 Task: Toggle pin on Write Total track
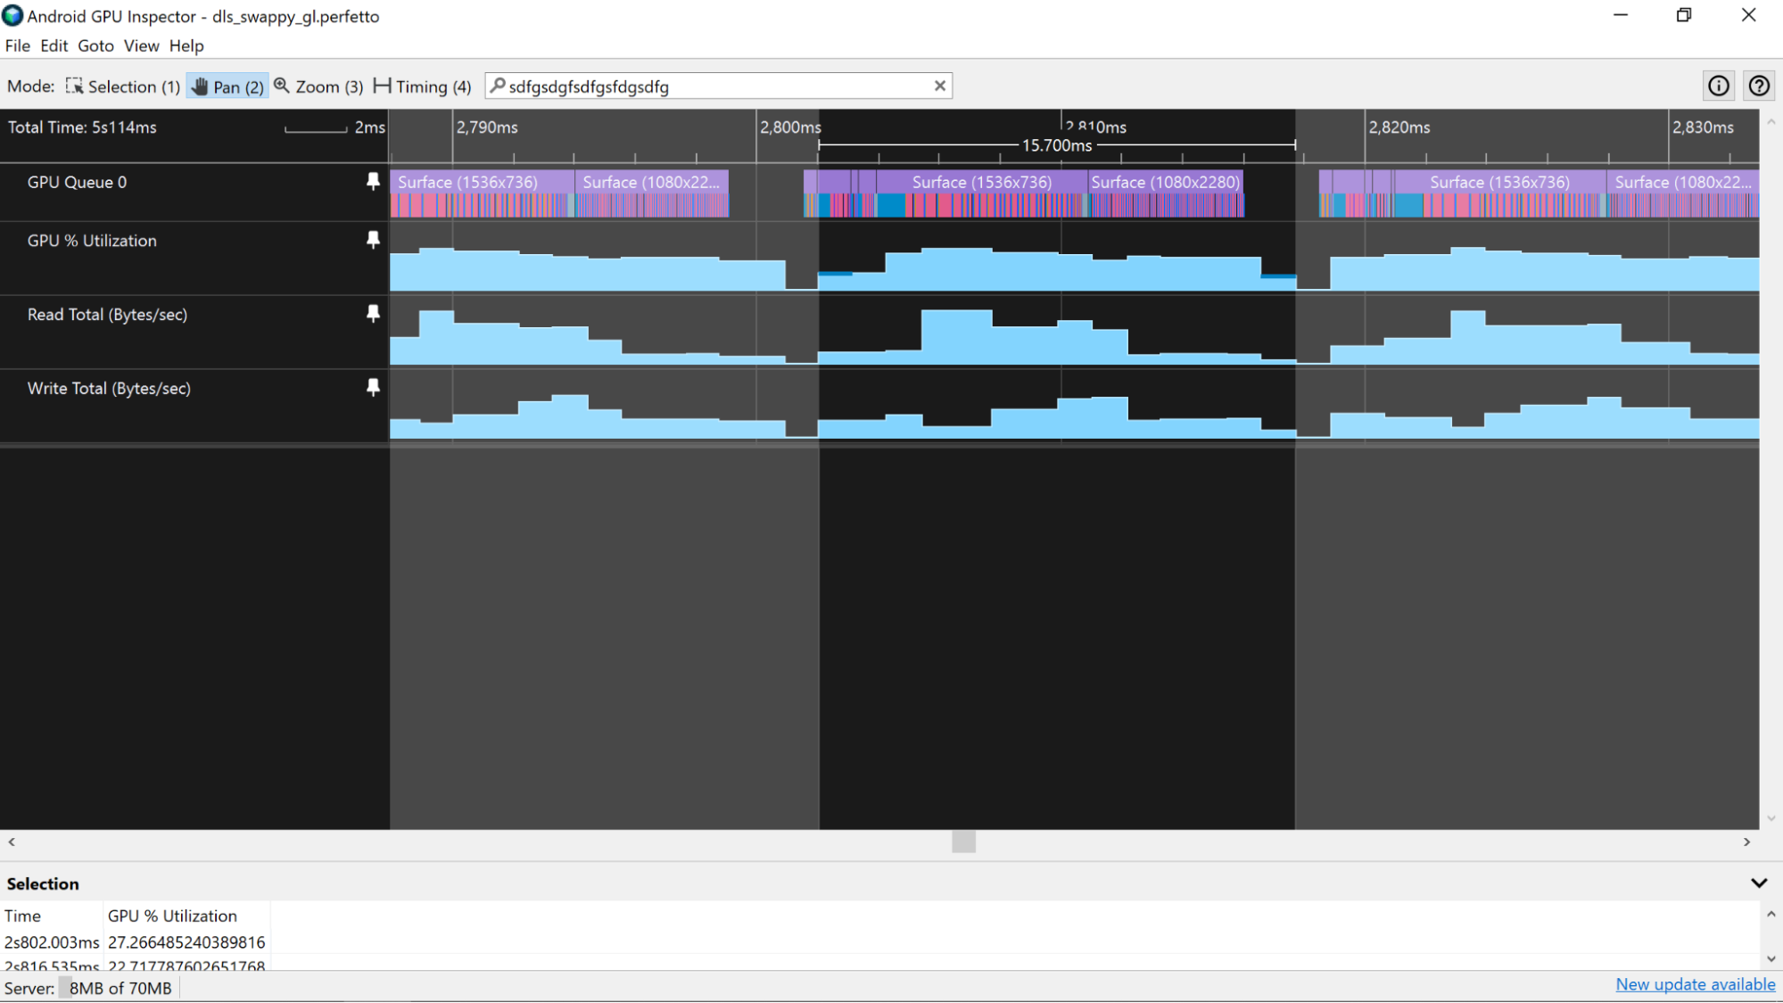[373, 388]
